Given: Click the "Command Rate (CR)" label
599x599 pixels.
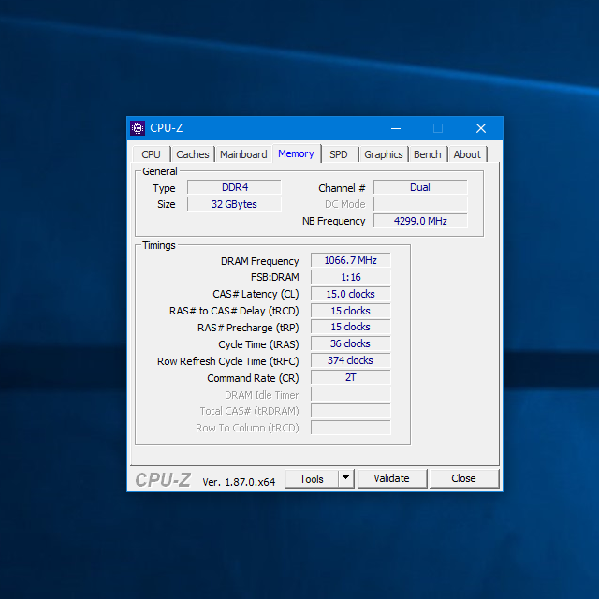Looking at the screenshot, I should [x=253, y=378].
